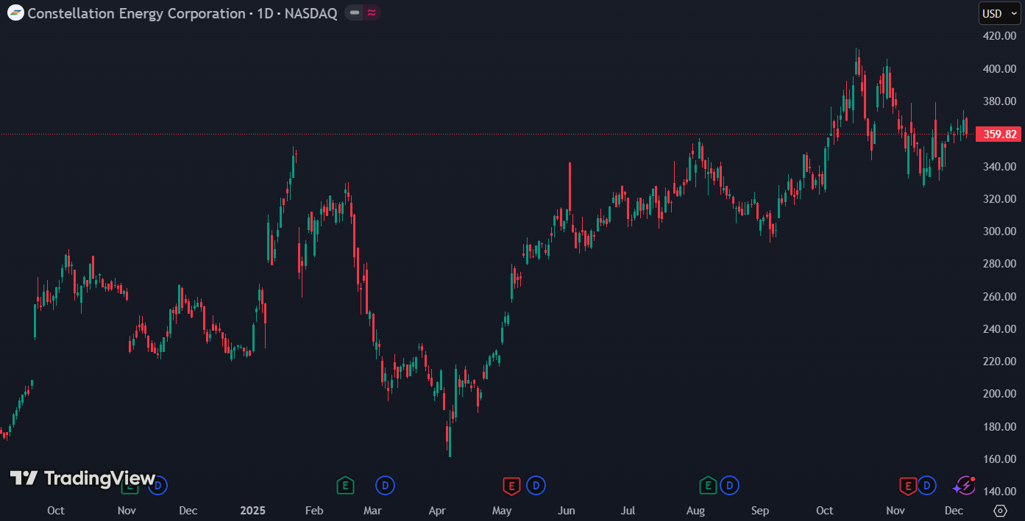Click the pink delayed data wave icon
1025x521 pixels.
372,12
